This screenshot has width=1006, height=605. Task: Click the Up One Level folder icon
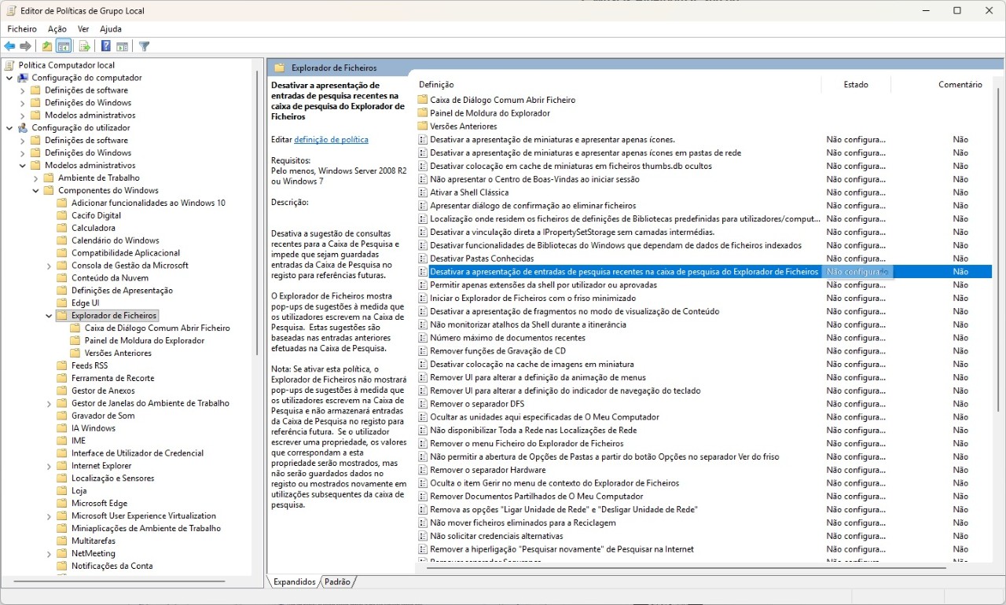tap(47, 46)
